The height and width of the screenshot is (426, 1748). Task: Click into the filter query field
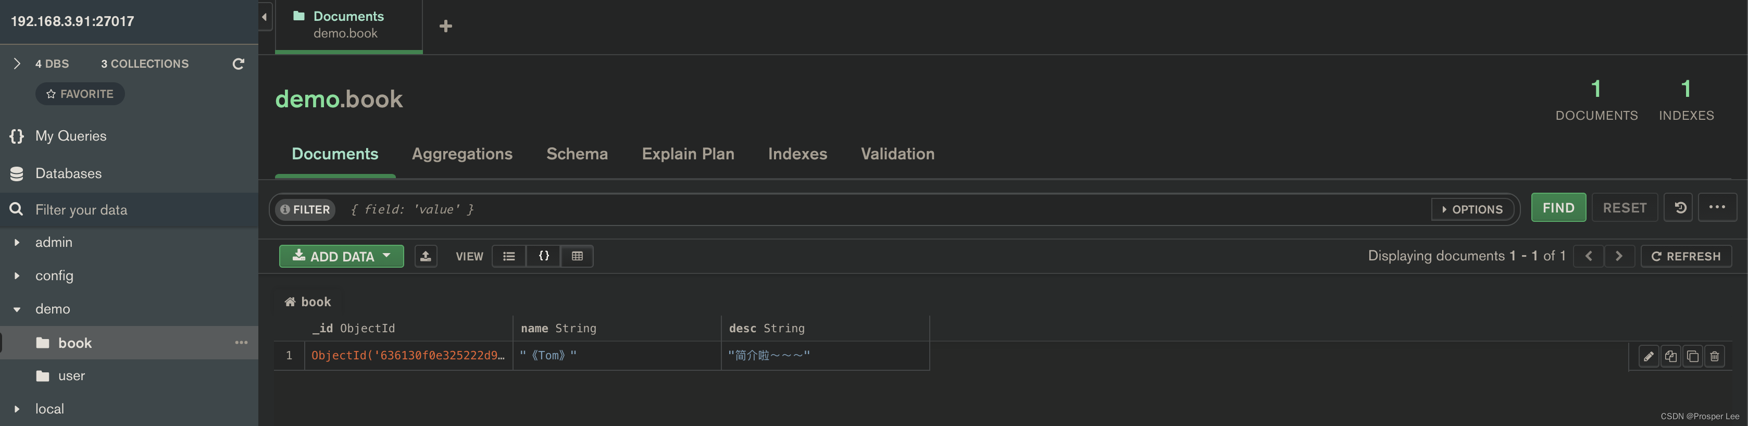click(x=882, y=209)
